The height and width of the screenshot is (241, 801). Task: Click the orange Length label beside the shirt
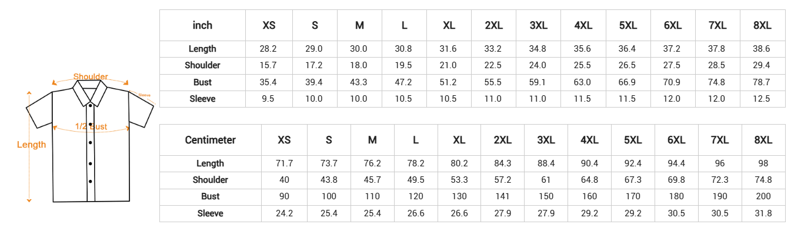pyautogui.click(x=31, y=145)
